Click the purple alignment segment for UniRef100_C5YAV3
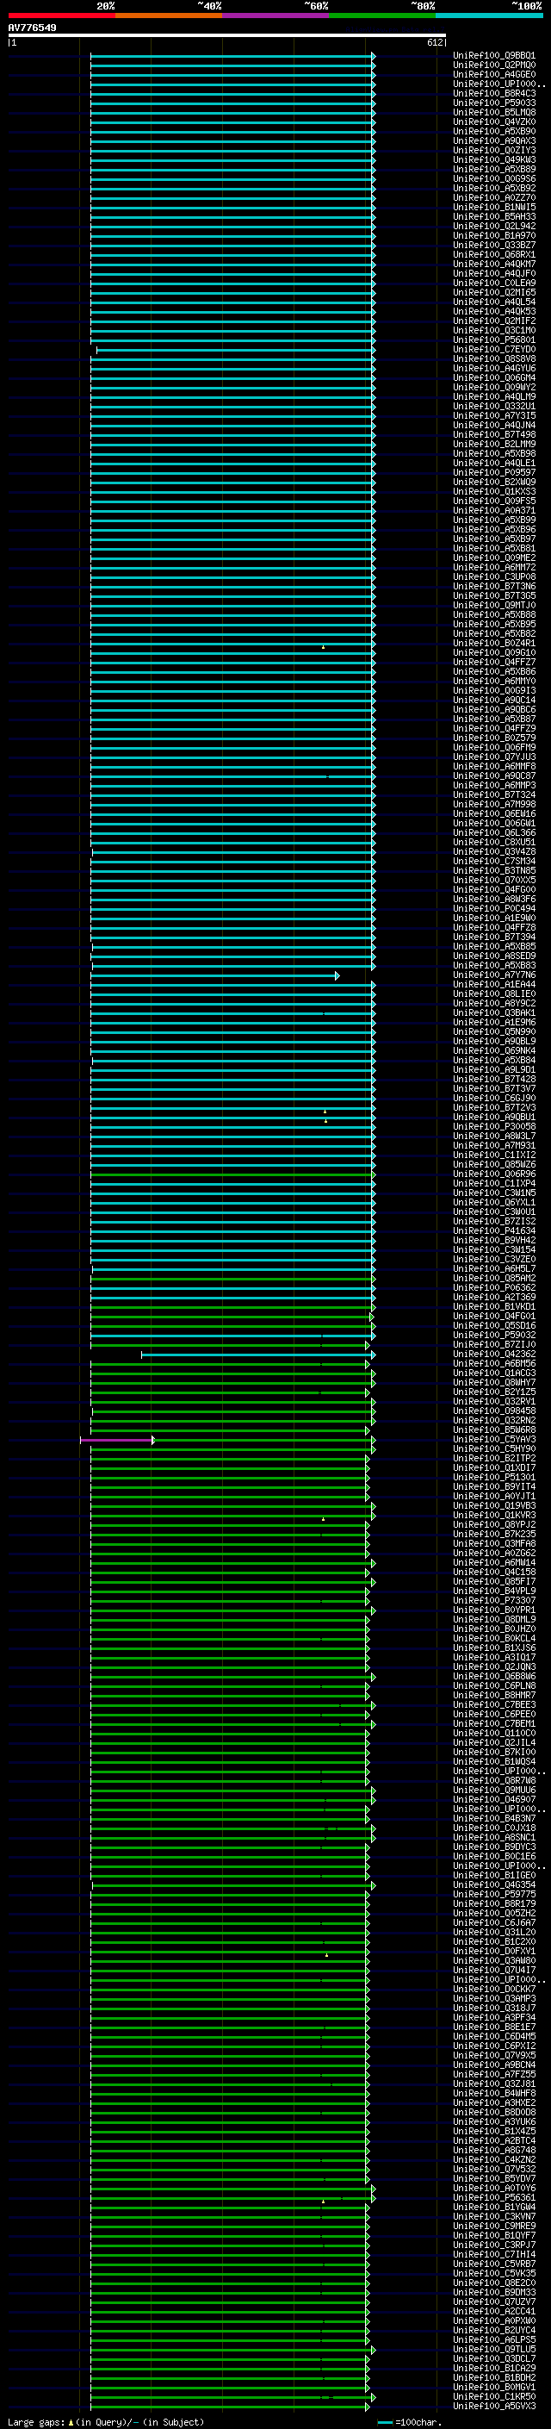 (x=117, y=1440)
